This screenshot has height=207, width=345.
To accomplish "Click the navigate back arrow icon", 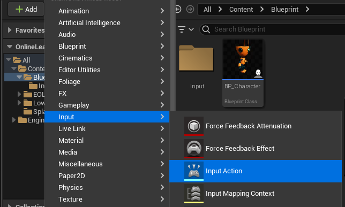I will coord(178,9).
